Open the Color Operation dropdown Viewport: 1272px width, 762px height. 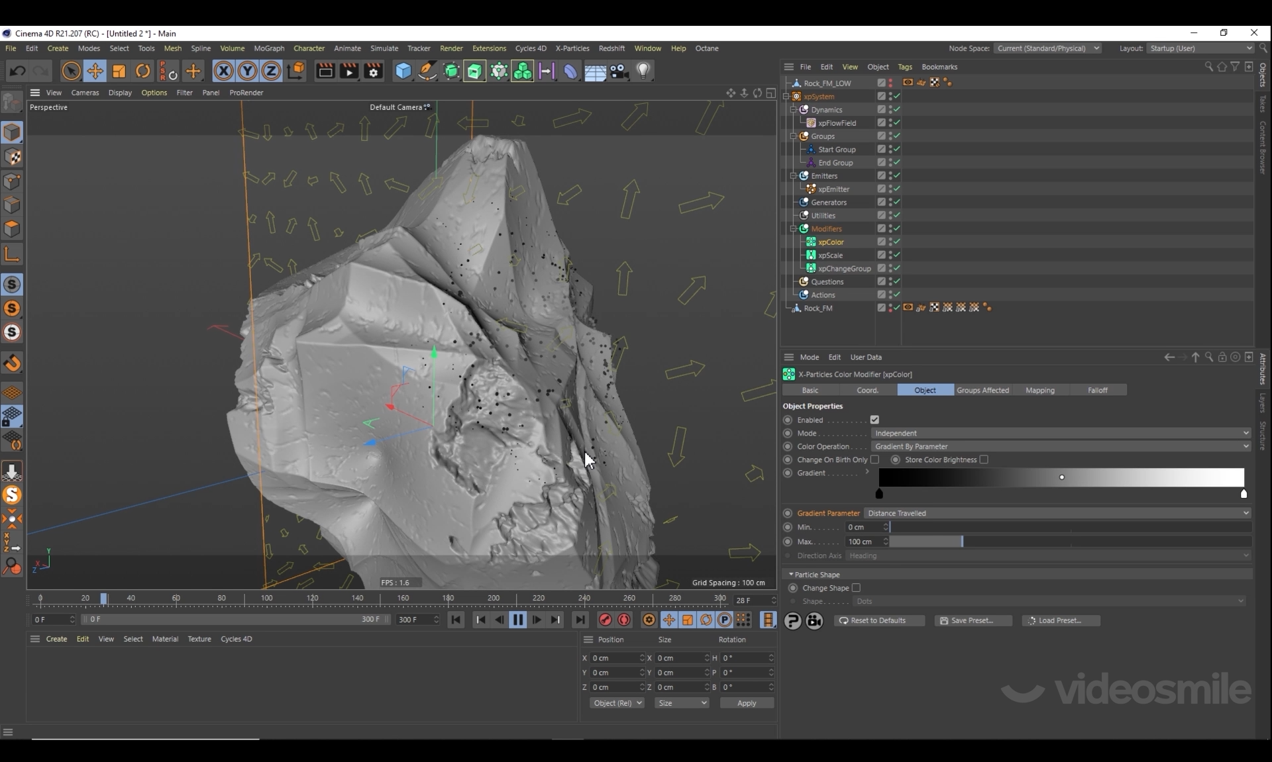pos(1060,446)
